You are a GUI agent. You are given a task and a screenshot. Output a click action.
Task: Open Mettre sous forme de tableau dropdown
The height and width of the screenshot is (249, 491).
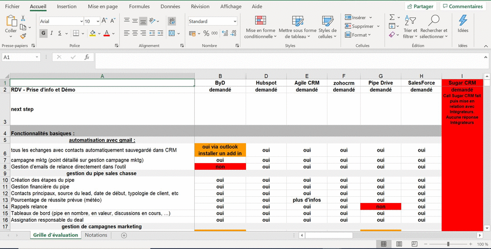click(x=297, y=27)
